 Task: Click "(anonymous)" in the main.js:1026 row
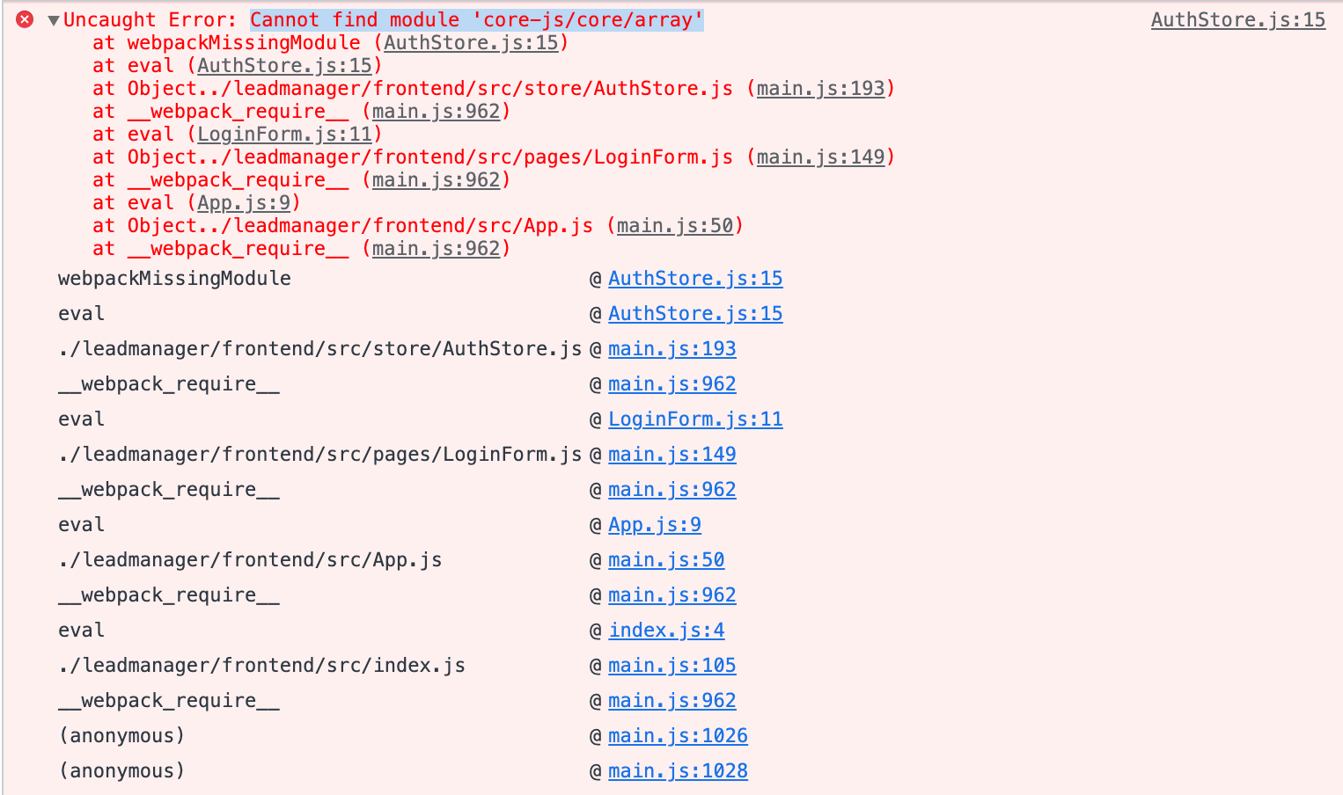121,735
